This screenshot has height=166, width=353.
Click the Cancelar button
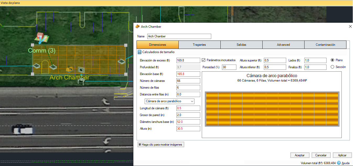(x=321, y=155)
